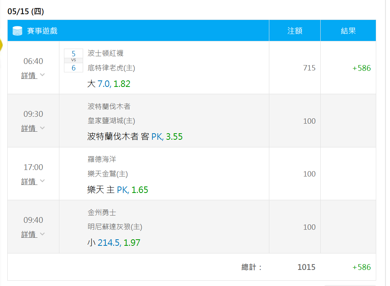Click the 09:40 game time
Screen dimensions: 390x286
click(33, 220)
